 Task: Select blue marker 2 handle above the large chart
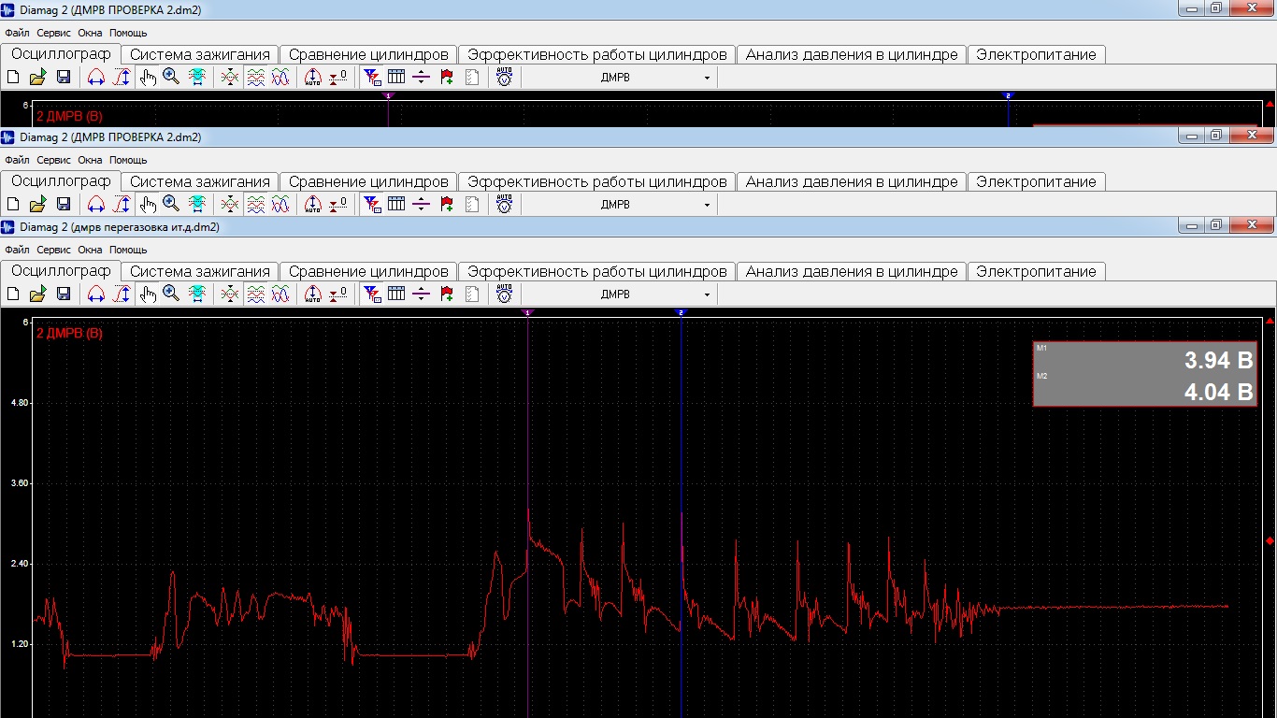click(681, 312)
